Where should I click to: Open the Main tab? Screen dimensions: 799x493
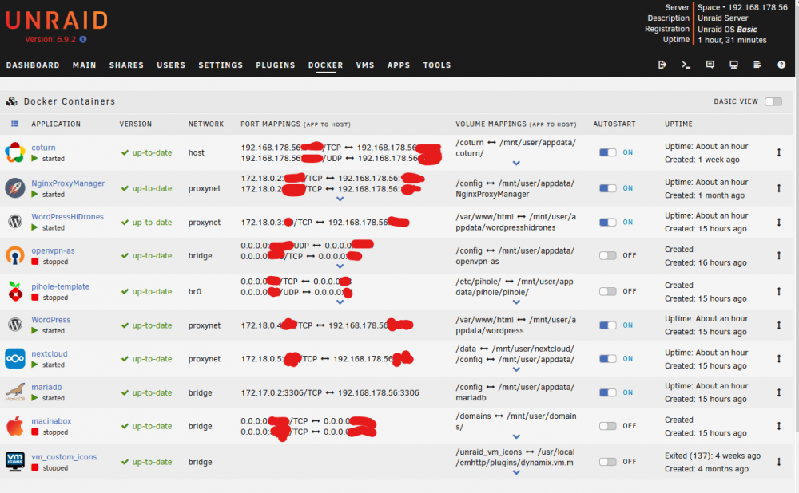pos(84,65)
